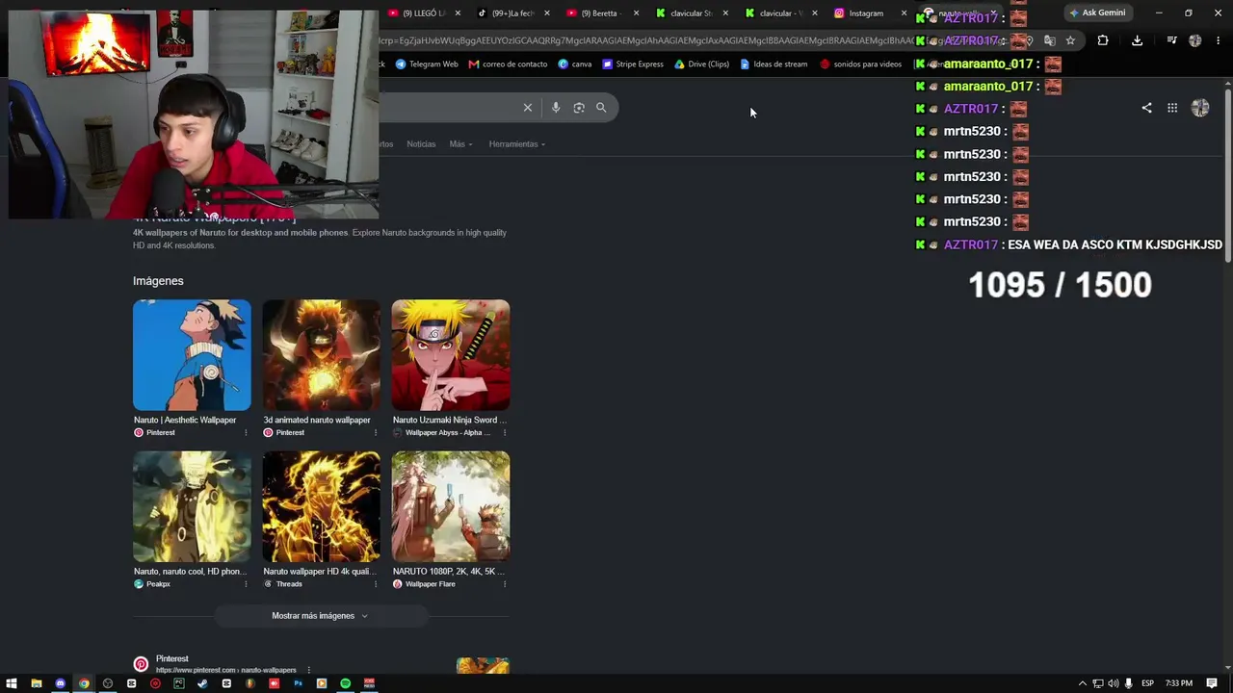Open Naruto cool HD phone thumbnail
Viewport: 1233px width, 693px height.
(192, 506)
